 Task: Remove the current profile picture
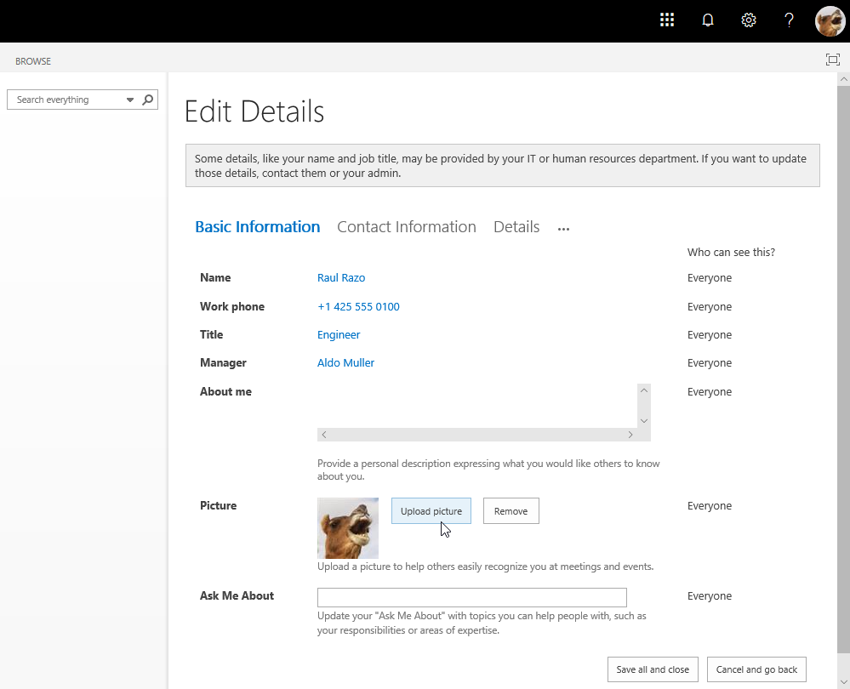511,511
